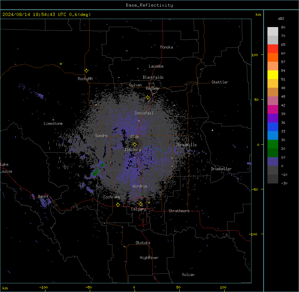Click the Sylvan label
This screenshot has height=292, width=299.
tap(135, 85)
